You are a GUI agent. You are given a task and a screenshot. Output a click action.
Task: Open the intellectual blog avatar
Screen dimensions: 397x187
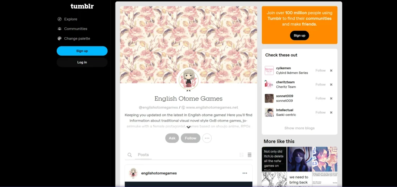tap(269, 112)
